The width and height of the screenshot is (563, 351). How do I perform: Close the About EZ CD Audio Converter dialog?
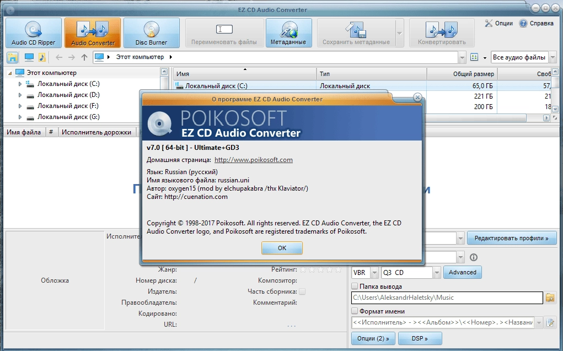click(417, 98)
